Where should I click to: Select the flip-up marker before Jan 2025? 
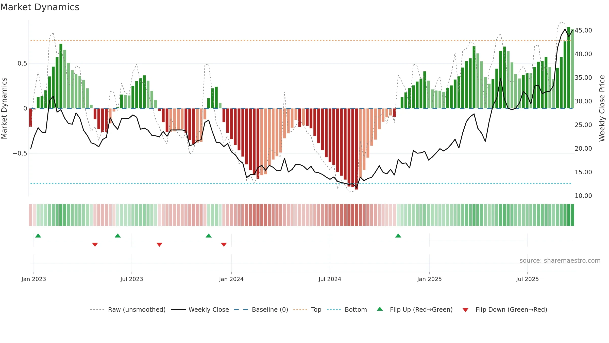pyautogui.click(x=398, y=236)
